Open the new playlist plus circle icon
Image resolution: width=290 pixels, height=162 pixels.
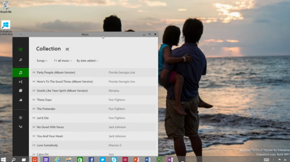pos(21,118)
